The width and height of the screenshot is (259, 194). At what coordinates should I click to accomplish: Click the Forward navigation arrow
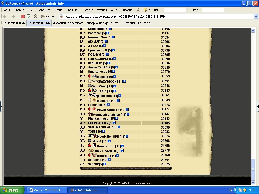[x=13, y=16]
